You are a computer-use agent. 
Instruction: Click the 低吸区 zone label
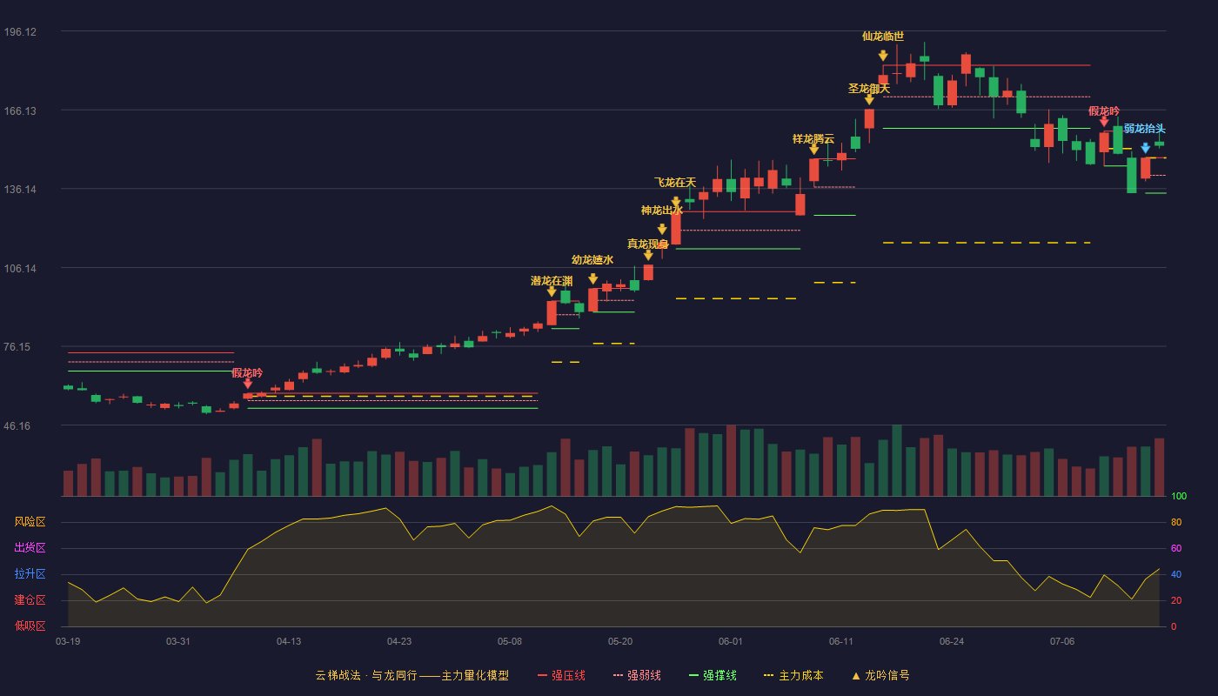coord(30,626)
